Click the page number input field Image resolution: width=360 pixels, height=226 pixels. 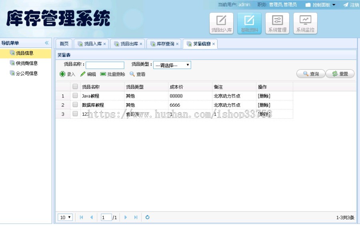106,217
